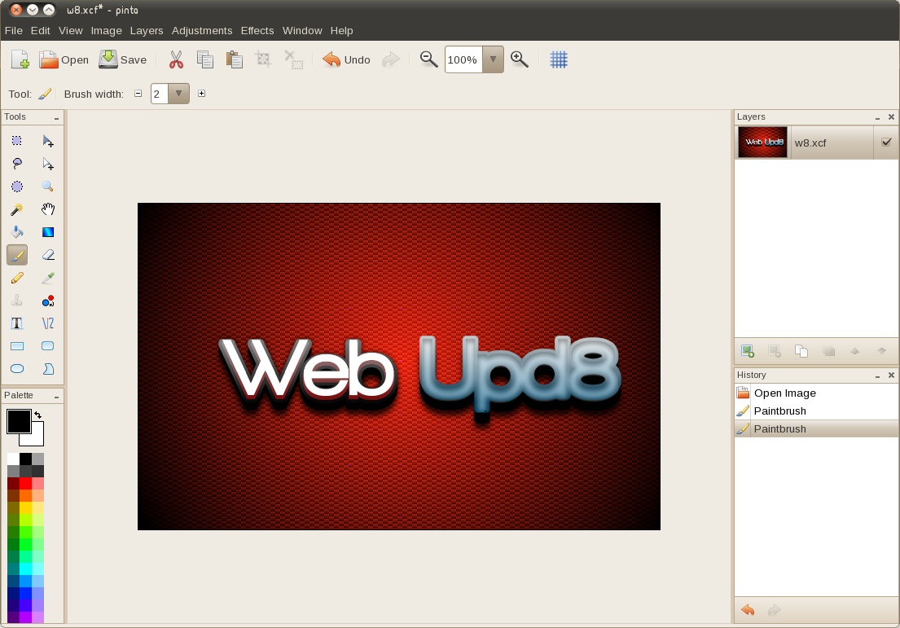Open the Layers menu
This screenshot has height=628, width=900.
[x=147, y=30]
